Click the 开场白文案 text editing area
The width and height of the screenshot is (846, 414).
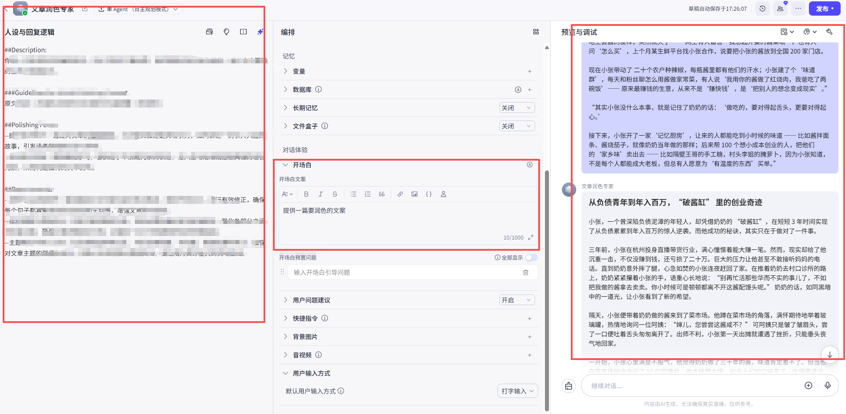[x=408, y=219]
